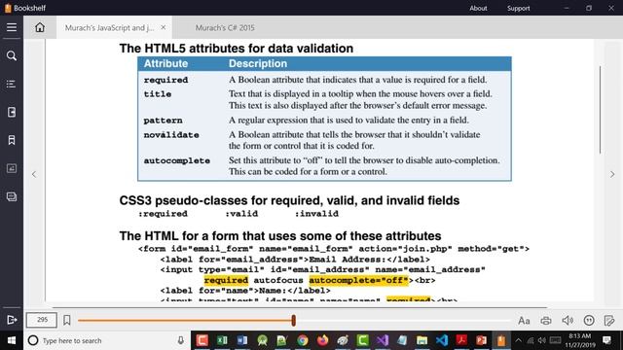Click the highlighted autocomplete="off" code
The image size is (623, 350).
click(x=358, y=280)
